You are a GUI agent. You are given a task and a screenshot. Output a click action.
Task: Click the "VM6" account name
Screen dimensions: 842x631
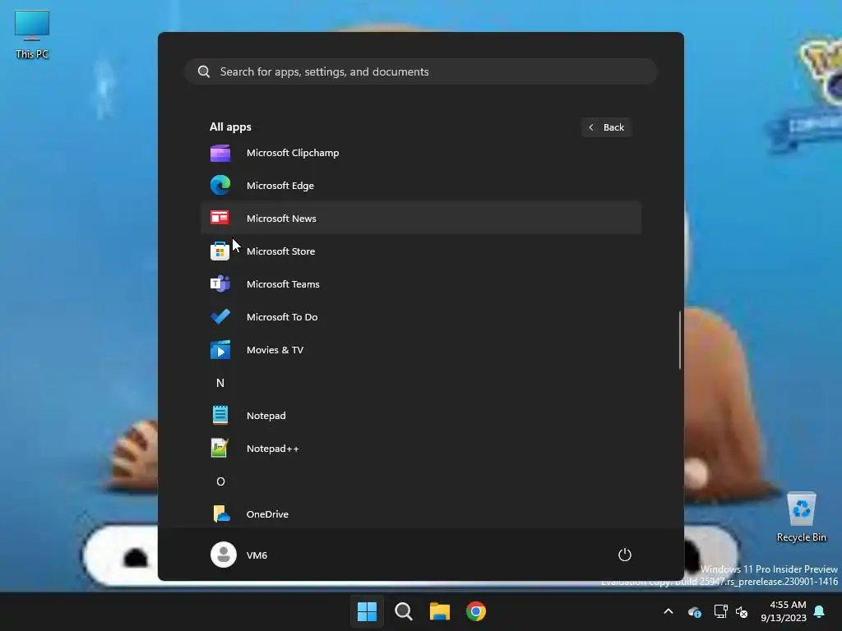[257, 555]
